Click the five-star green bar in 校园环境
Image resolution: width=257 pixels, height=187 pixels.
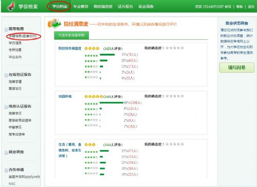pyautogui.click(x=112, y=102)
